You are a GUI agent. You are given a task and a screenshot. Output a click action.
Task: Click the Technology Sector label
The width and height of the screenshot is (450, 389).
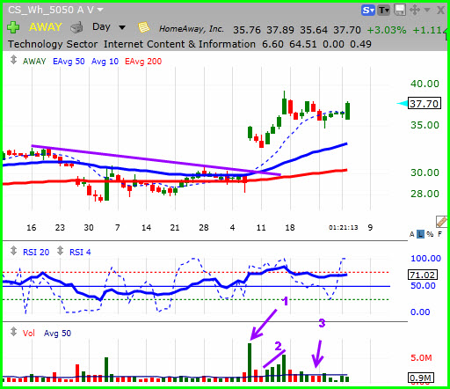click(53, 44)
